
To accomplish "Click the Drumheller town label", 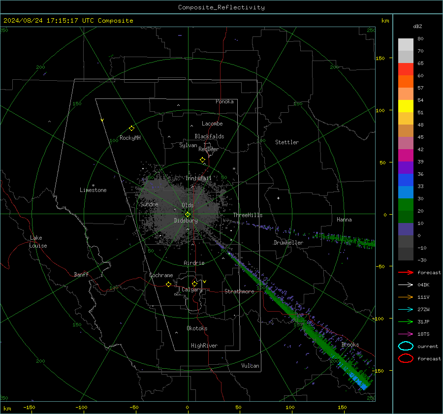I will pyautogui.click(x=288, y=243).
